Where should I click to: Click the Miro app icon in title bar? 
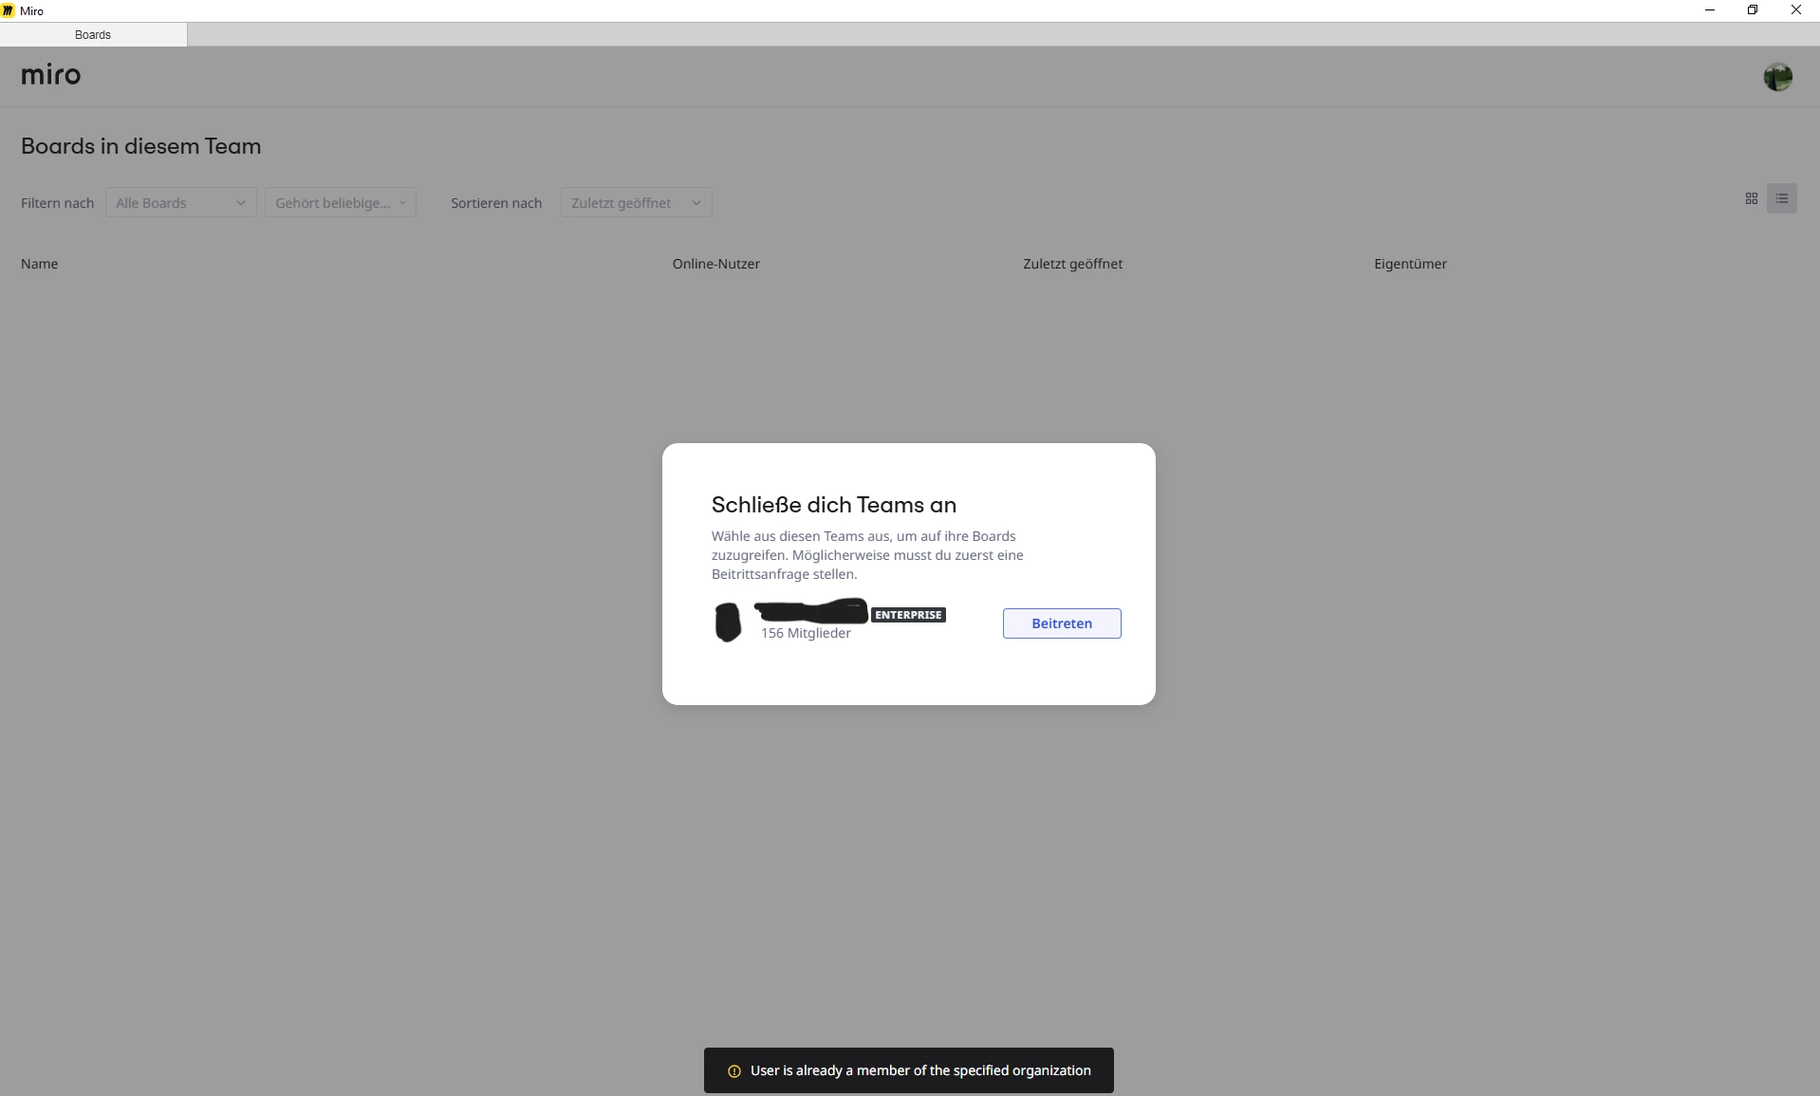[x=9, y=10]
